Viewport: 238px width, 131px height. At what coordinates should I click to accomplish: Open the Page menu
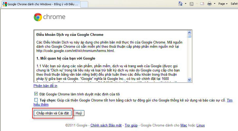click(223, 4)
